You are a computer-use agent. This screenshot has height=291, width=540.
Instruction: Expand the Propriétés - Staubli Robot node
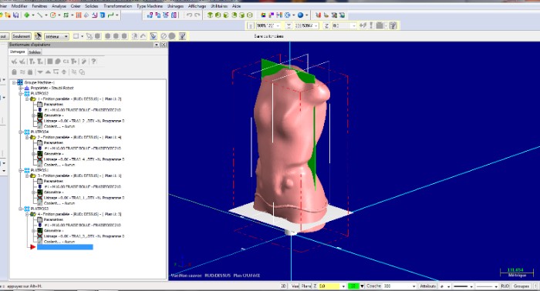click(x=21, y=88)
